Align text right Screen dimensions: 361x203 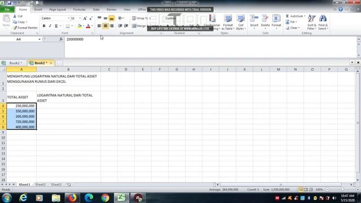point(112,26)
